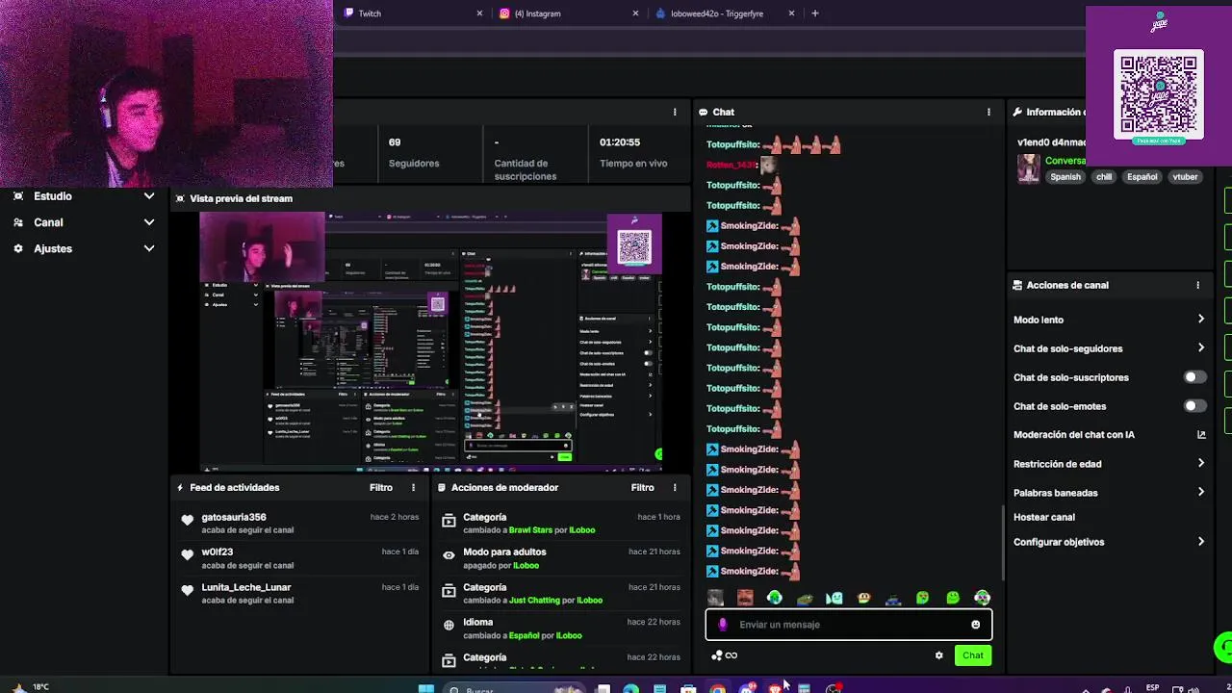The width and height of the screenshot is (1232, 693).
Task: Open Acciones de moderador three-dot menu
Action: [675, 487]
